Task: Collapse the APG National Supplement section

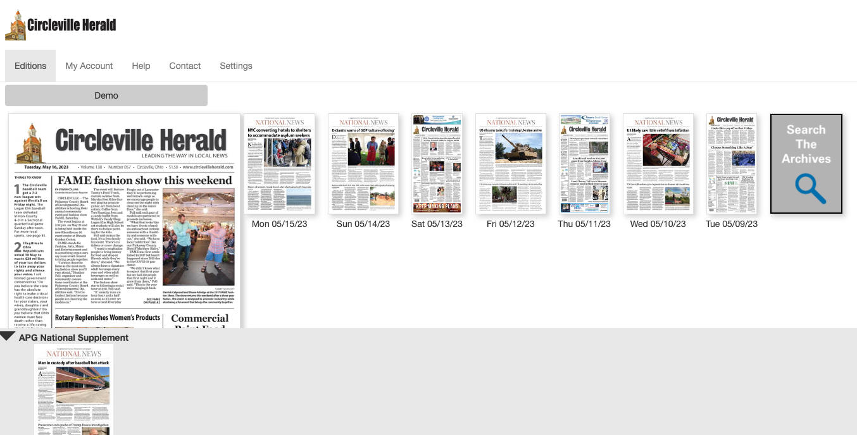Action: 8,337
